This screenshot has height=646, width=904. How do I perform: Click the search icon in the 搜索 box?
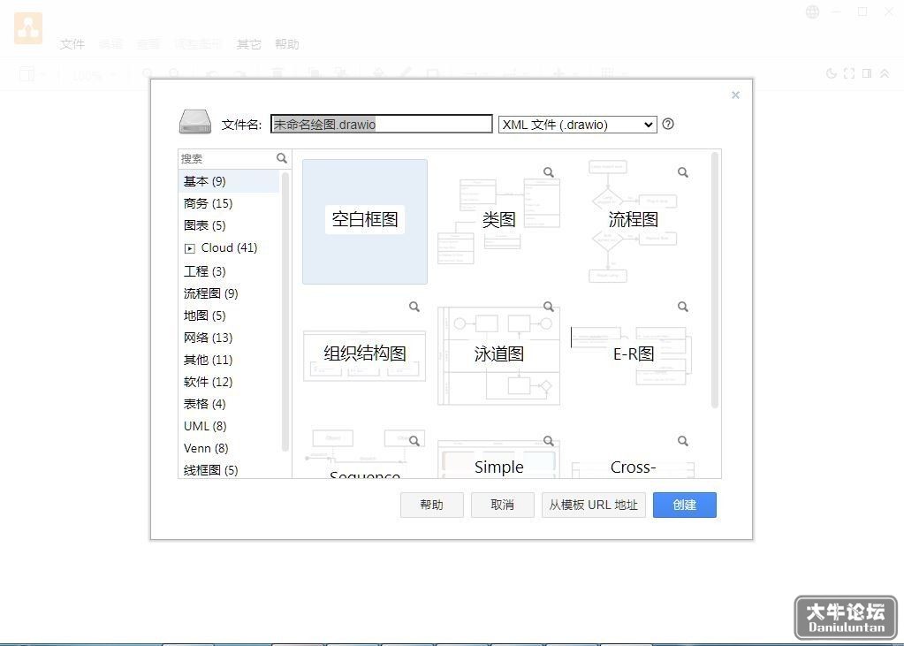281,158
